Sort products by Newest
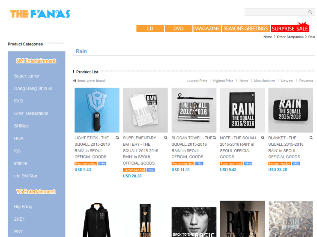This screenshot has width=317, height=237. pyautogui.click(x=287, y=81)
